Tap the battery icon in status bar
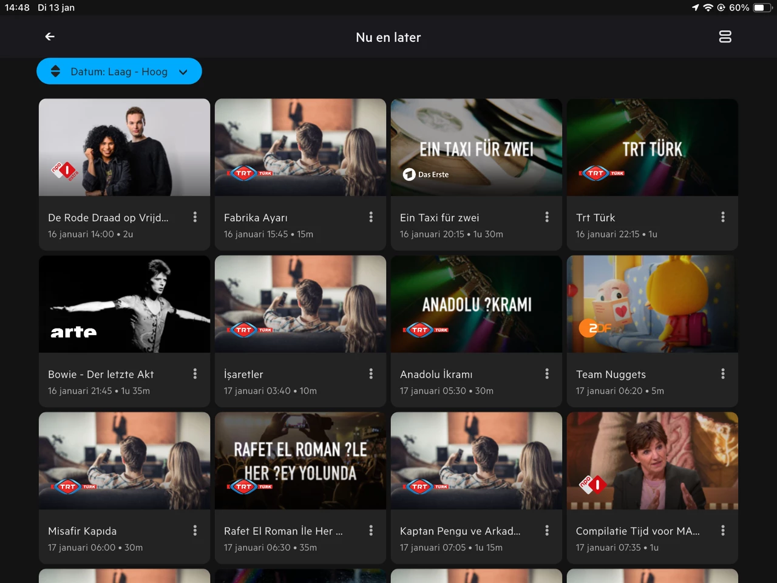The image size is (777, 583). coord(762,8)
